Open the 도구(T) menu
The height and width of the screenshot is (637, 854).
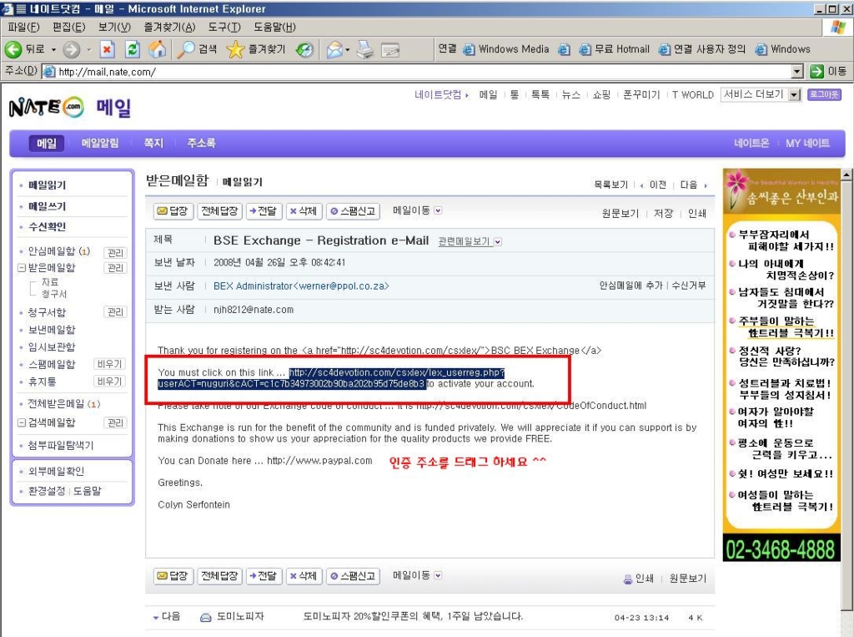(x=224, y=28)
